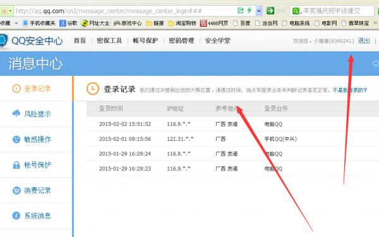The width and height of the screenshot is (379, 237).
Task: Open the 4466网页 bookmark
Action: [x=214, y=23]
